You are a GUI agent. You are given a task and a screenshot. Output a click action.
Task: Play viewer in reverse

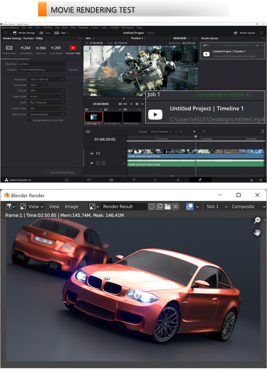(131, 104)
